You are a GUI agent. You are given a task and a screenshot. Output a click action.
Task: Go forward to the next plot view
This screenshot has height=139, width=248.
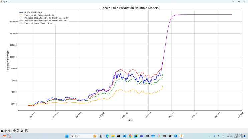9,131
